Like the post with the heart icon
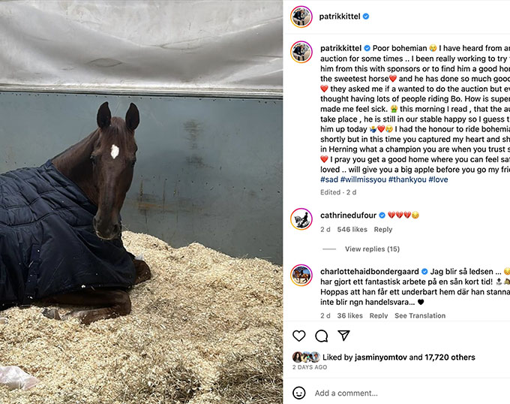 [299, 336]
